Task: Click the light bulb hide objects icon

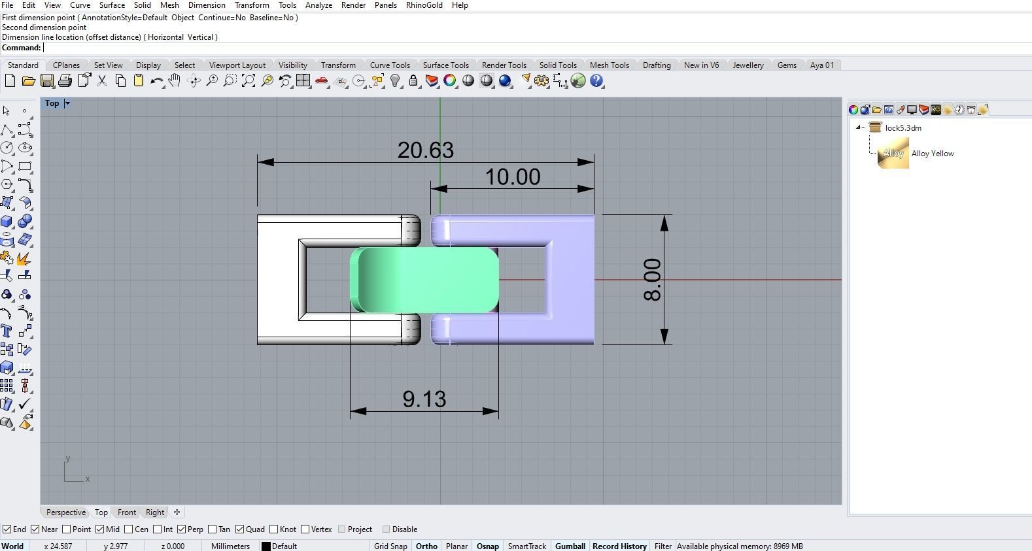Action: pos(395,80)
